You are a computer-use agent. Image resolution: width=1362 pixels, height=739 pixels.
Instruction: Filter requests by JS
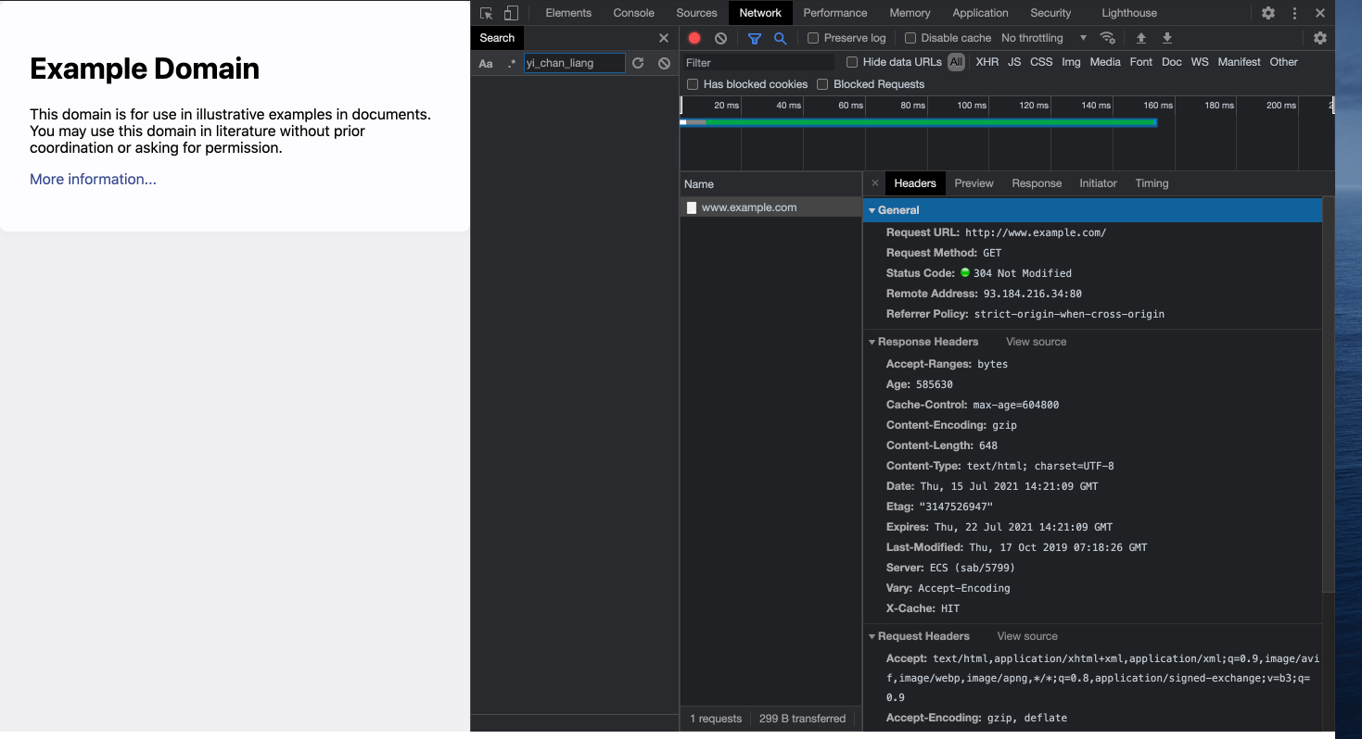[x=1014, y=62]
